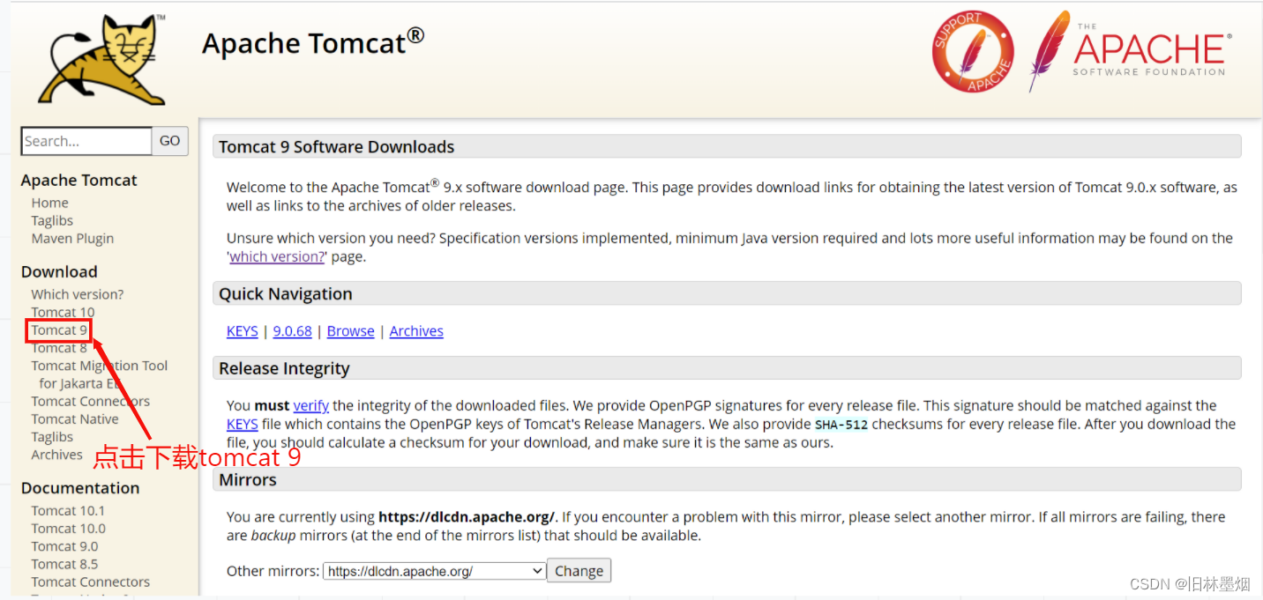Screen dimensions: 1263x600
Task: Open the mirrors dropdown list
Action: point(435,571)
